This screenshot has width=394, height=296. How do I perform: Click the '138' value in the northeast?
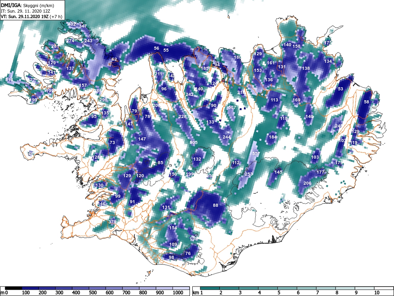pos(306,68)
